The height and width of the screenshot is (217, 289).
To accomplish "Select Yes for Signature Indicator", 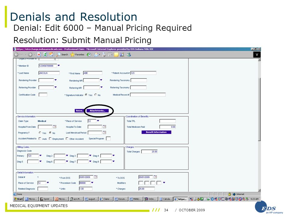I will point(86,95).
